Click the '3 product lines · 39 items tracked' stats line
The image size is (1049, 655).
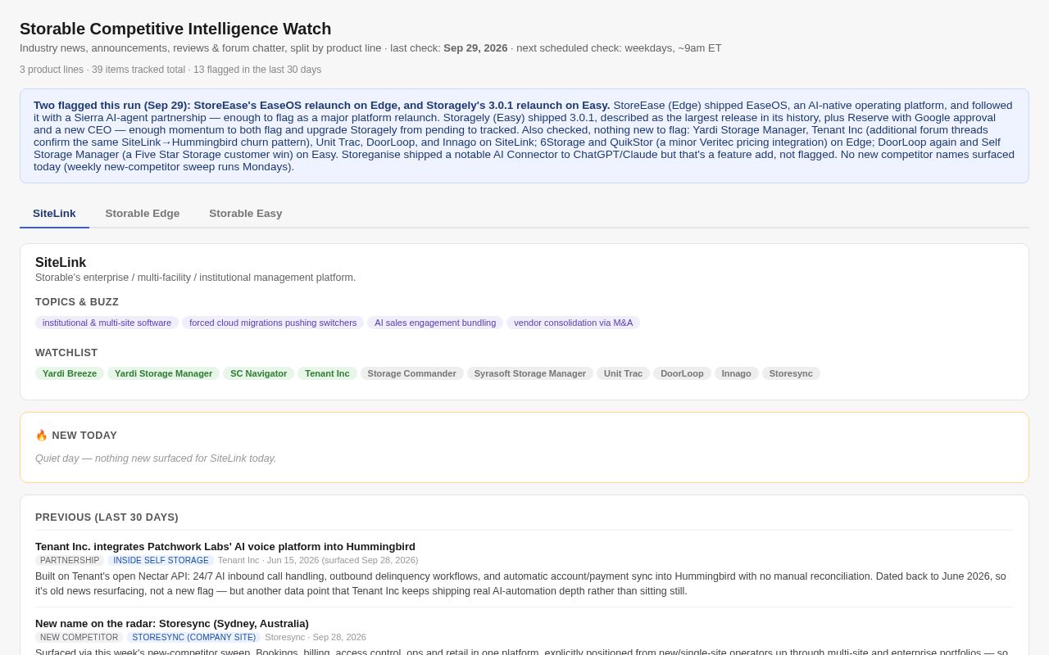(170, 70)
